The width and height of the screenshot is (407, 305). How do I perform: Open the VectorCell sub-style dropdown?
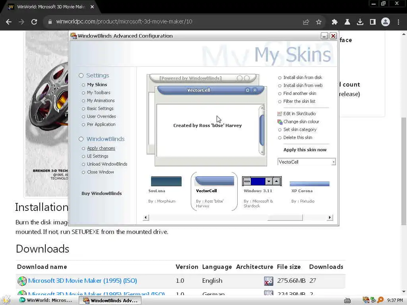(333, 162)
